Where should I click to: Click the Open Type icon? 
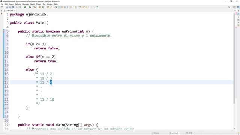(48, 7)
